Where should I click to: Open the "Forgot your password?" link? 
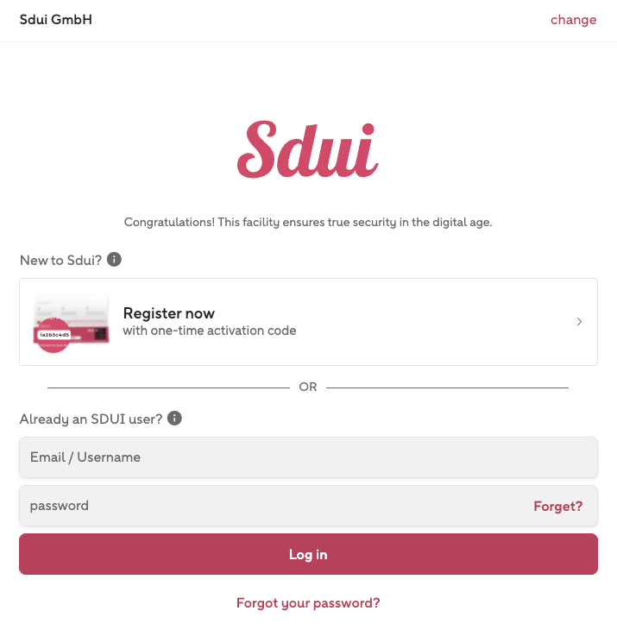pos(308,603)
